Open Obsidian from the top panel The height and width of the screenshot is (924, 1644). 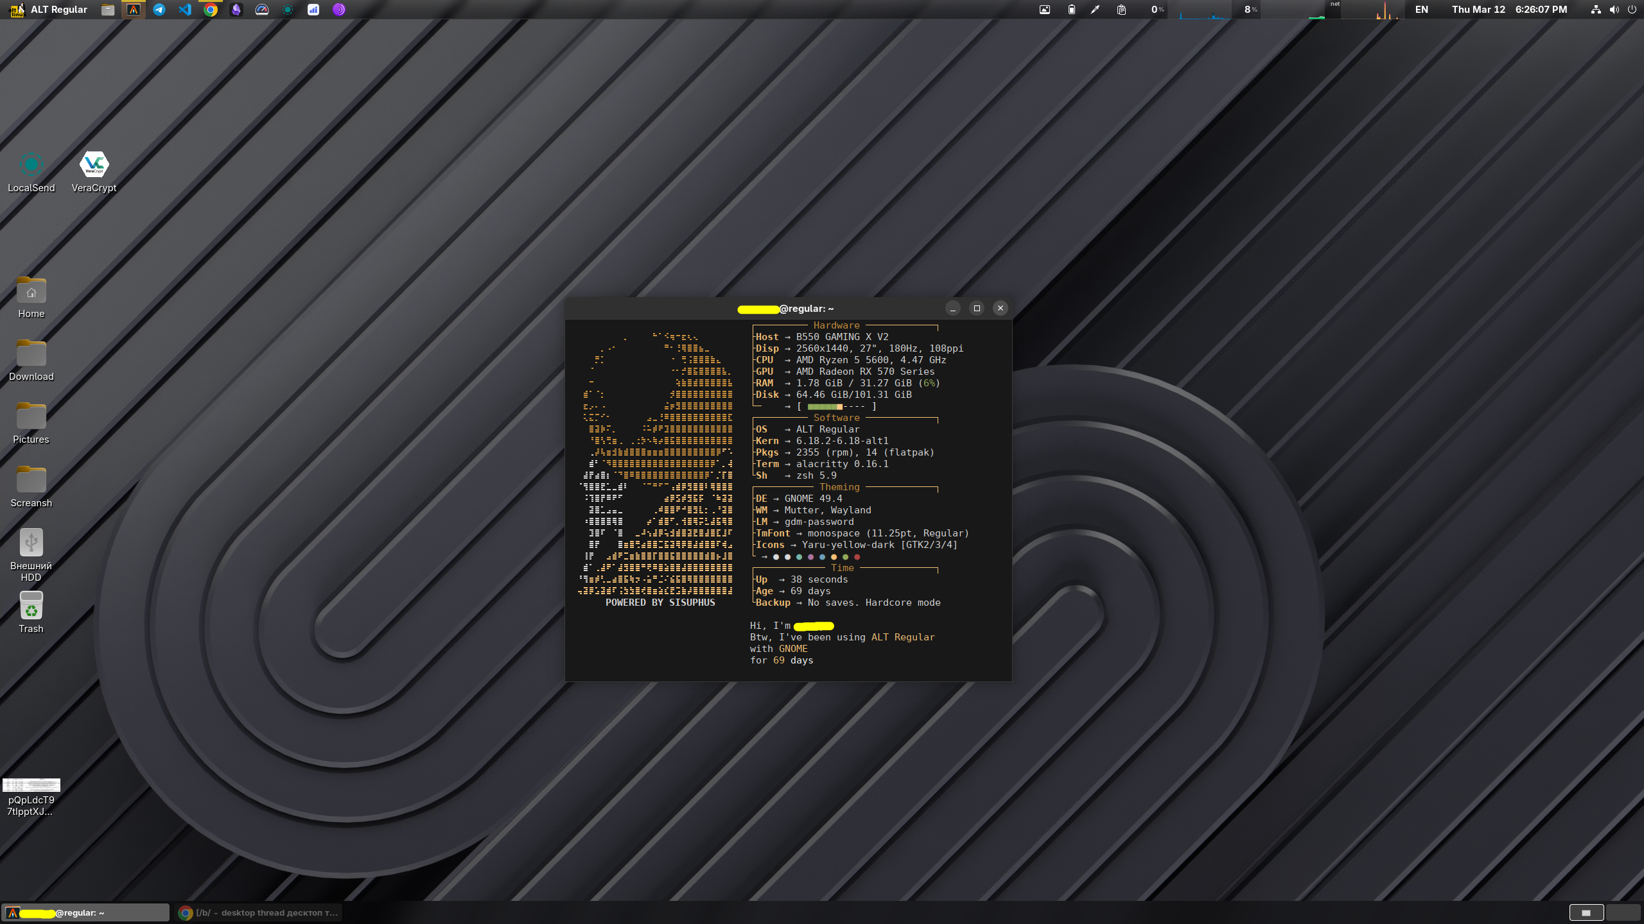[236, 10]
